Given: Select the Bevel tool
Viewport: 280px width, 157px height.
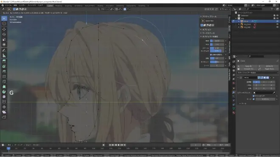Looking at the screenshot, I should 4,72.
